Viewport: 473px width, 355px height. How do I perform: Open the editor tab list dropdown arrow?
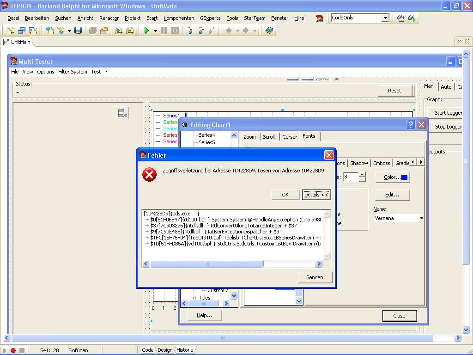point(459,42)
